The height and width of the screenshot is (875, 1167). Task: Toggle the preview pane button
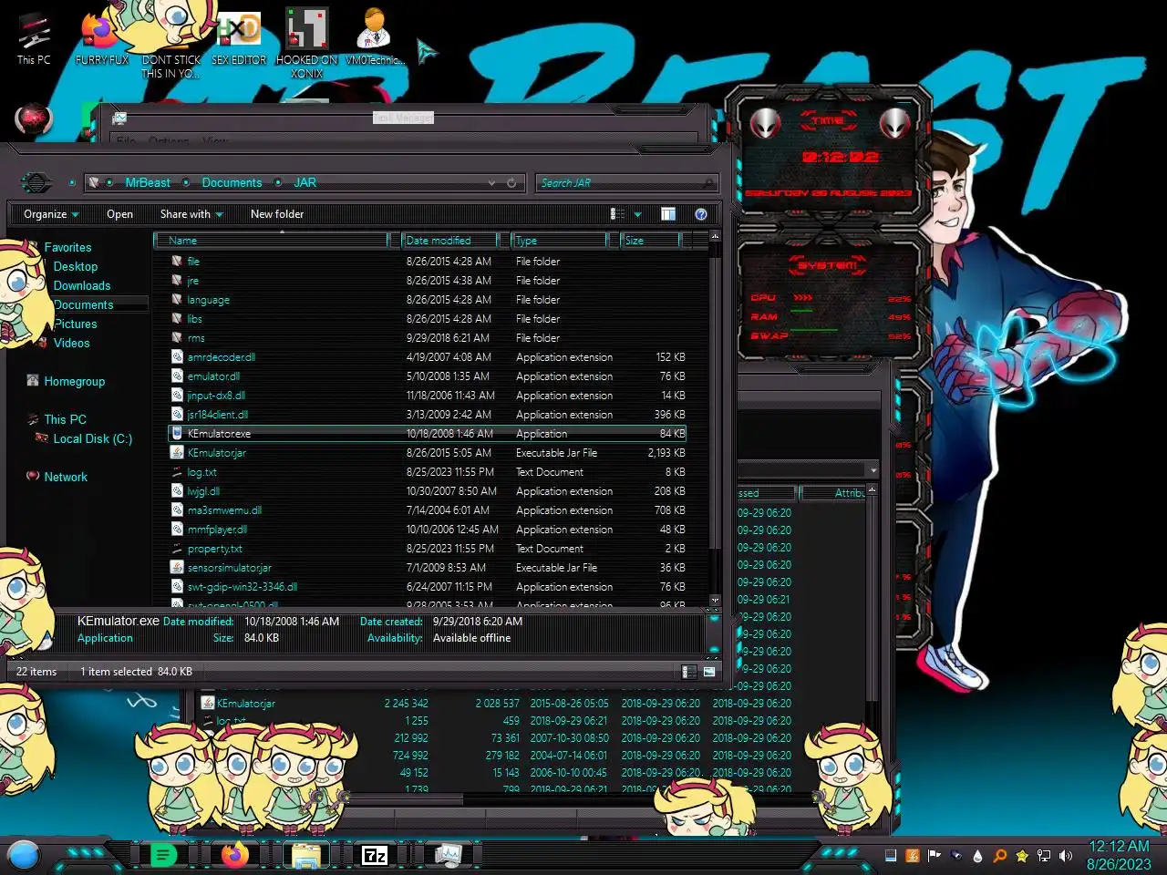coord(668,214)
